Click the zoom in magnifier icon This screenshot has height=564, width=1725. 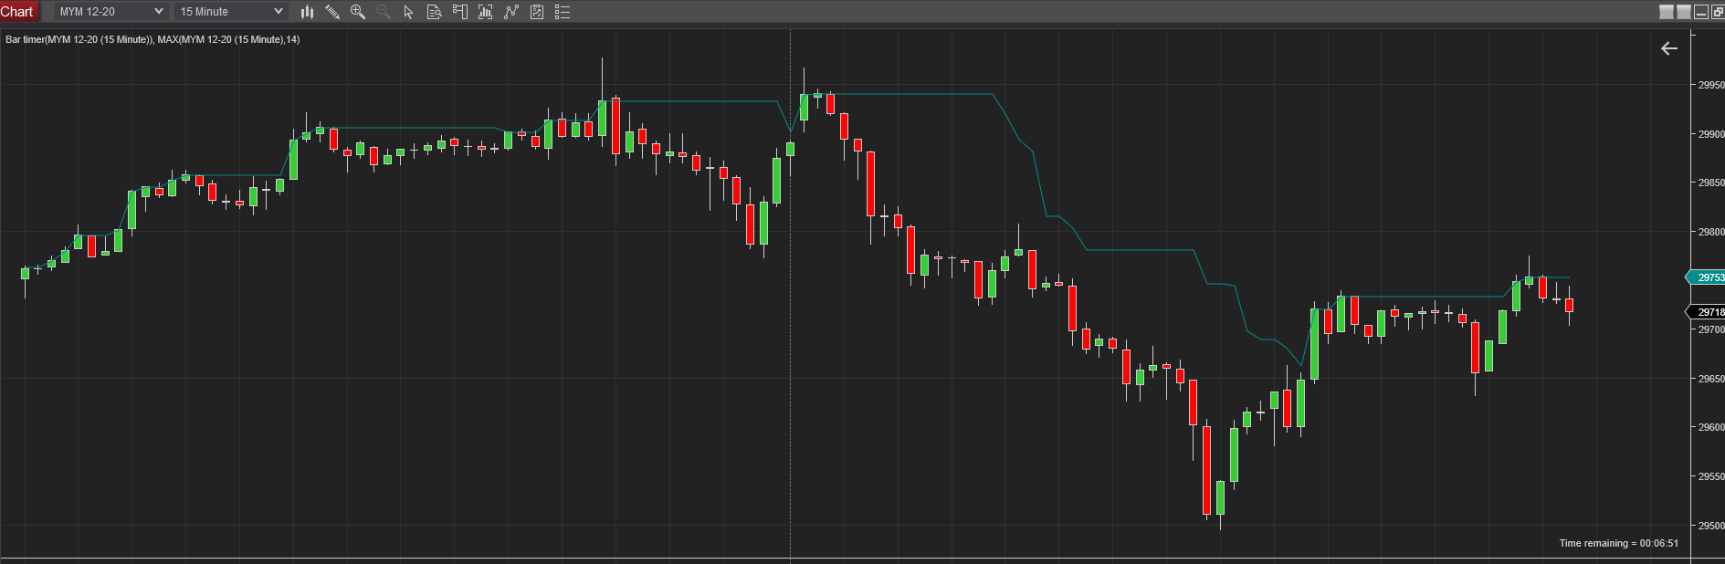(x=358, y=12)
